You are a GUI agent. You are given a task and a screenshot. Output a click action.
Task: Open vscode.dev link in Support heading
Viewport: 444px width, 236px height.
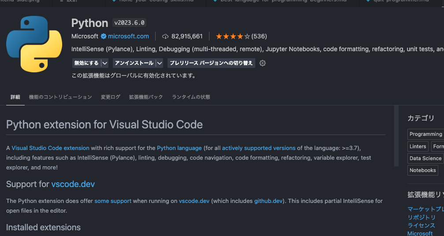pos(73,184)
